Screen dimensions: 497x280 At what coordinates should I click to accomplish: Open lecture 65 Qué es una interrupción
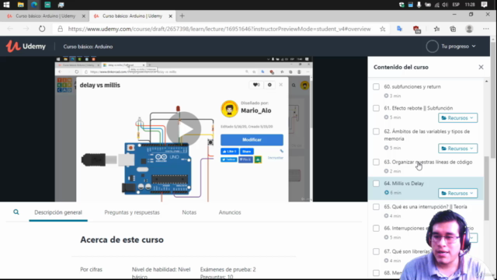click(426, 207)
